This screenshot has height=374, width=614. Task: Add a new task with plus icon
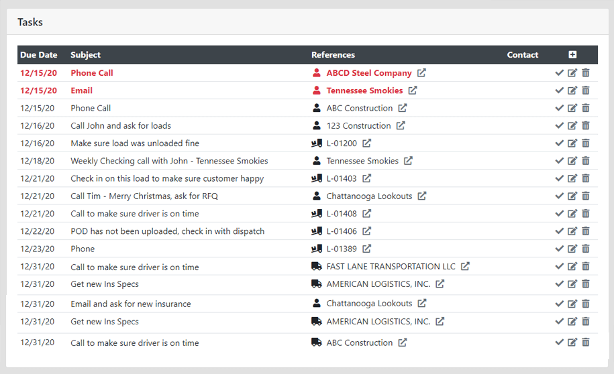pos(572,55)
